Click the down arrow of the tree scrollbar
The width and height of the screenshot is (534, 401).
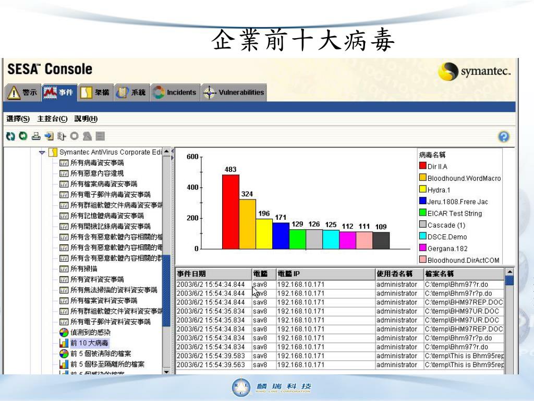tap(166, 371)
